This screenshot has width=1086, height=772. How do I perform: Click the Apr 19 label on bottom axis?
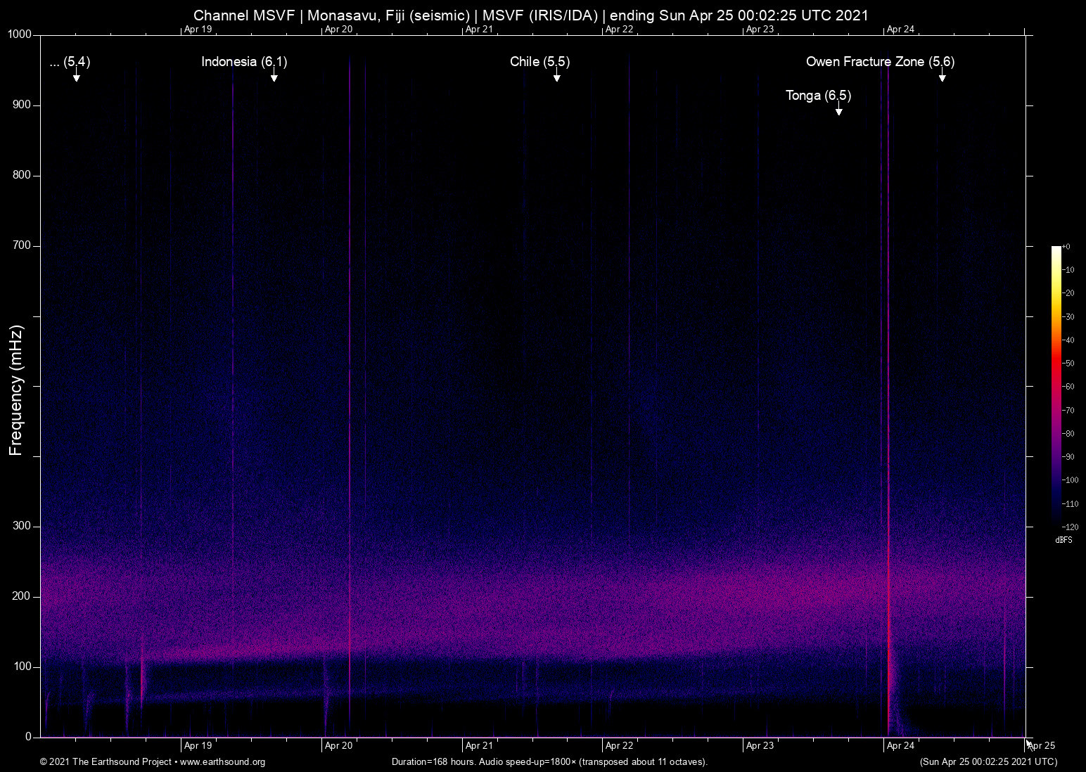198,745
